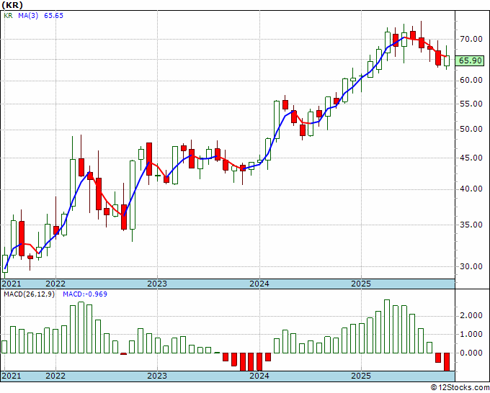Click the 65.65 moving average value

[53, 16]
